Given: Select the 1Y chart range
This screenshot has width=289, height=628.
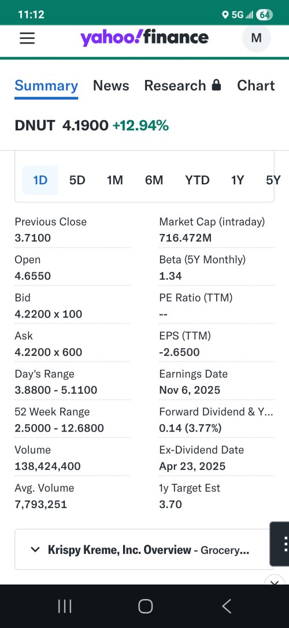Looking at the screenshot, I should 238,180.
